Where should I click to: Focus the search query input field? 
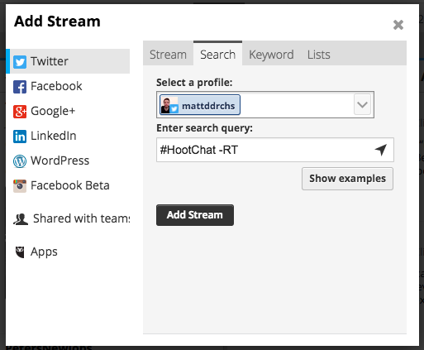point(275,150)
